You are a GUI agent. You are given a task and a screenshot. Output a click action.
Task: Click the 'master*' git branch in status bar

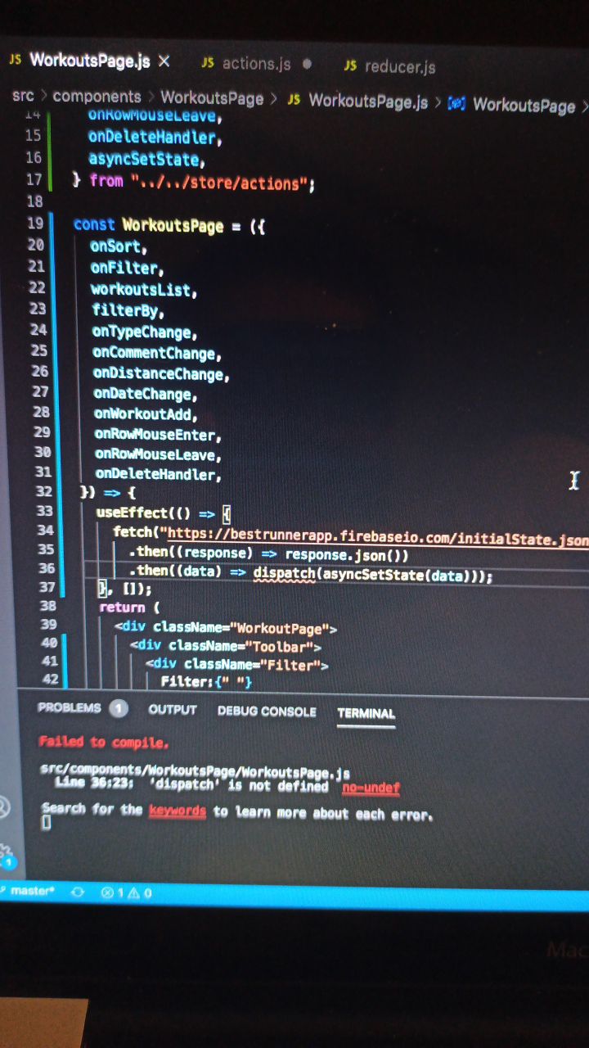(x=32, y=891)
